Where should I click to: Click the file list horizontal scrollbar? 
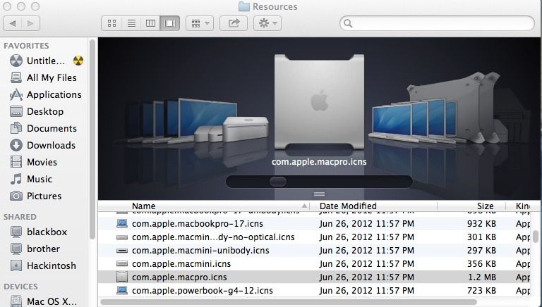289,302
